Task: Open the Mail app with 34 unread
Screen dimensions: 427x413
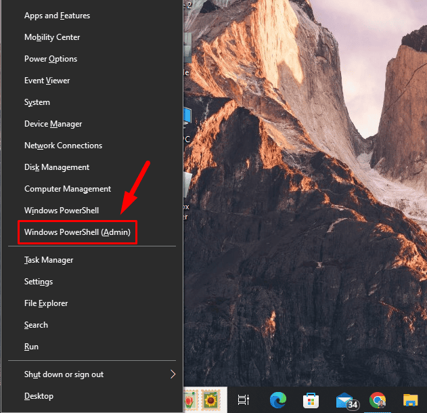Action: coord(344,400)
